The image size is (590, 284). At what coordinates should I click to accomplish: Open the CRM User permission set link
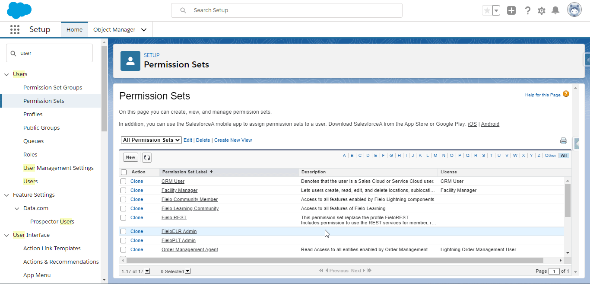(x=173, y=181)
